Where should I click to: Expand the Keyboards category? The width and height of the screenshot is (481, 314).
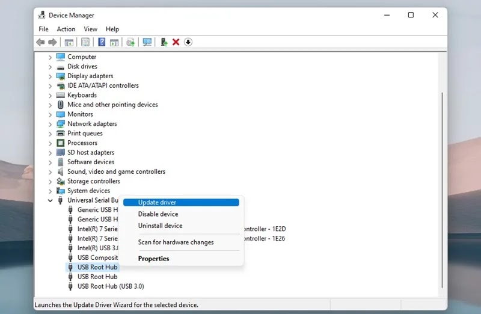50,96
